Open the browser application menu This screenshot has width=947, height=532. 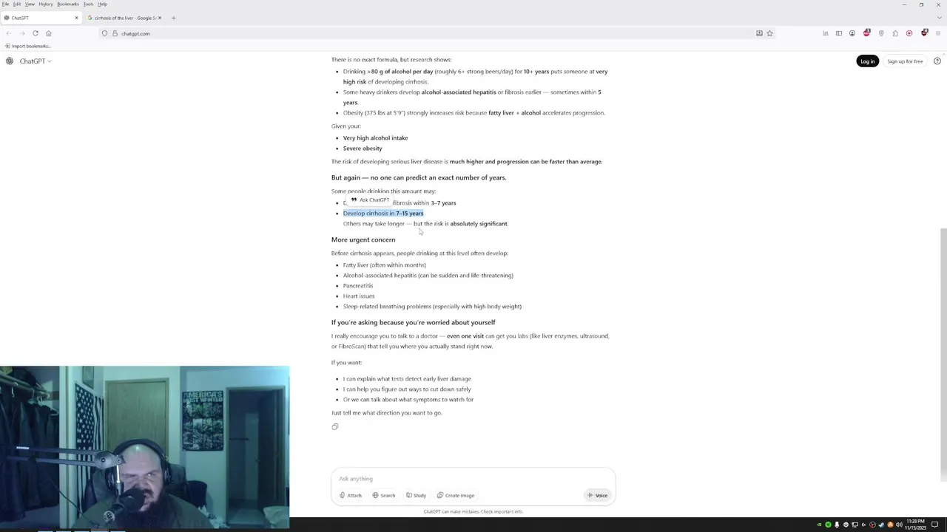(x=938, y=33)
